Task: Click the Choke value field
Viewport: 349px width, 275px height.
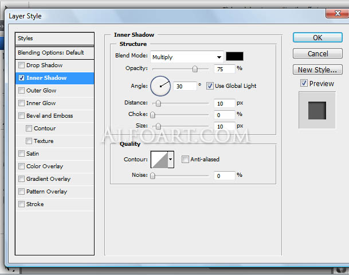Action: 225,115
